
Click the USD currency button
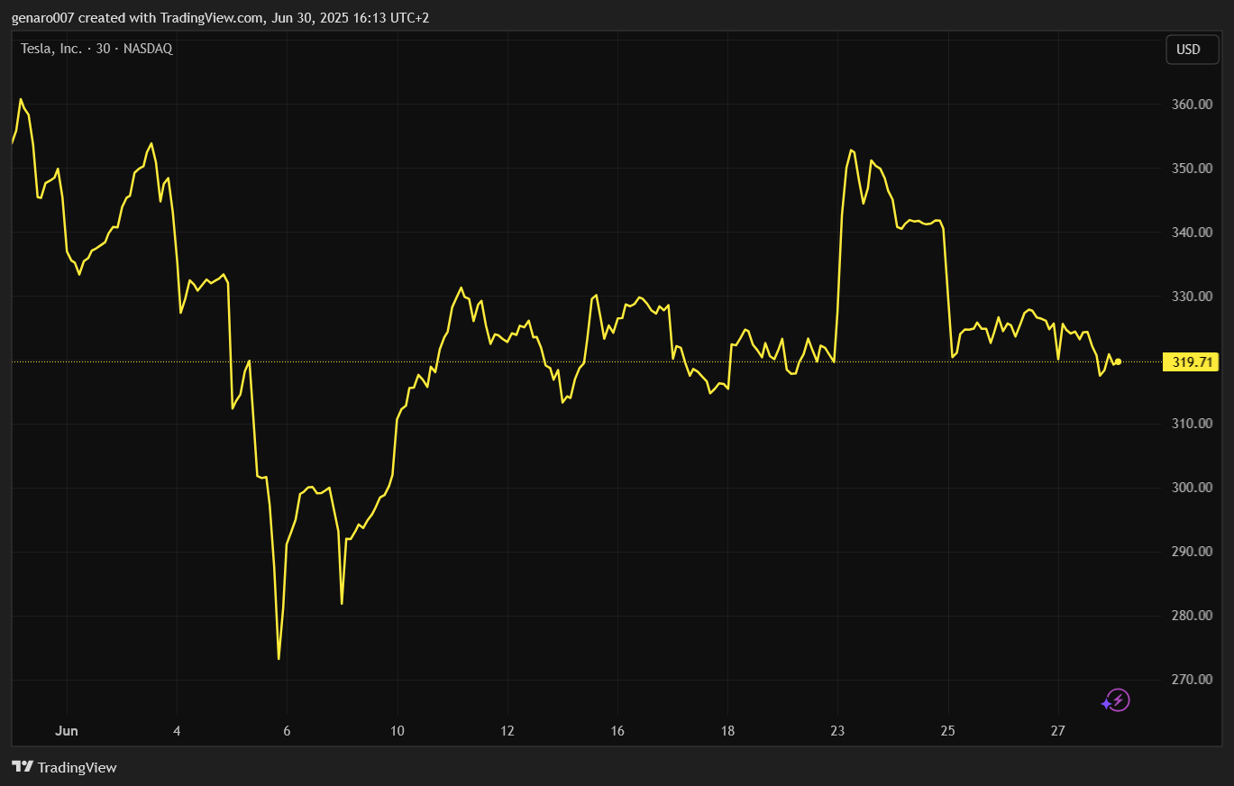[x=1192, y=50]
